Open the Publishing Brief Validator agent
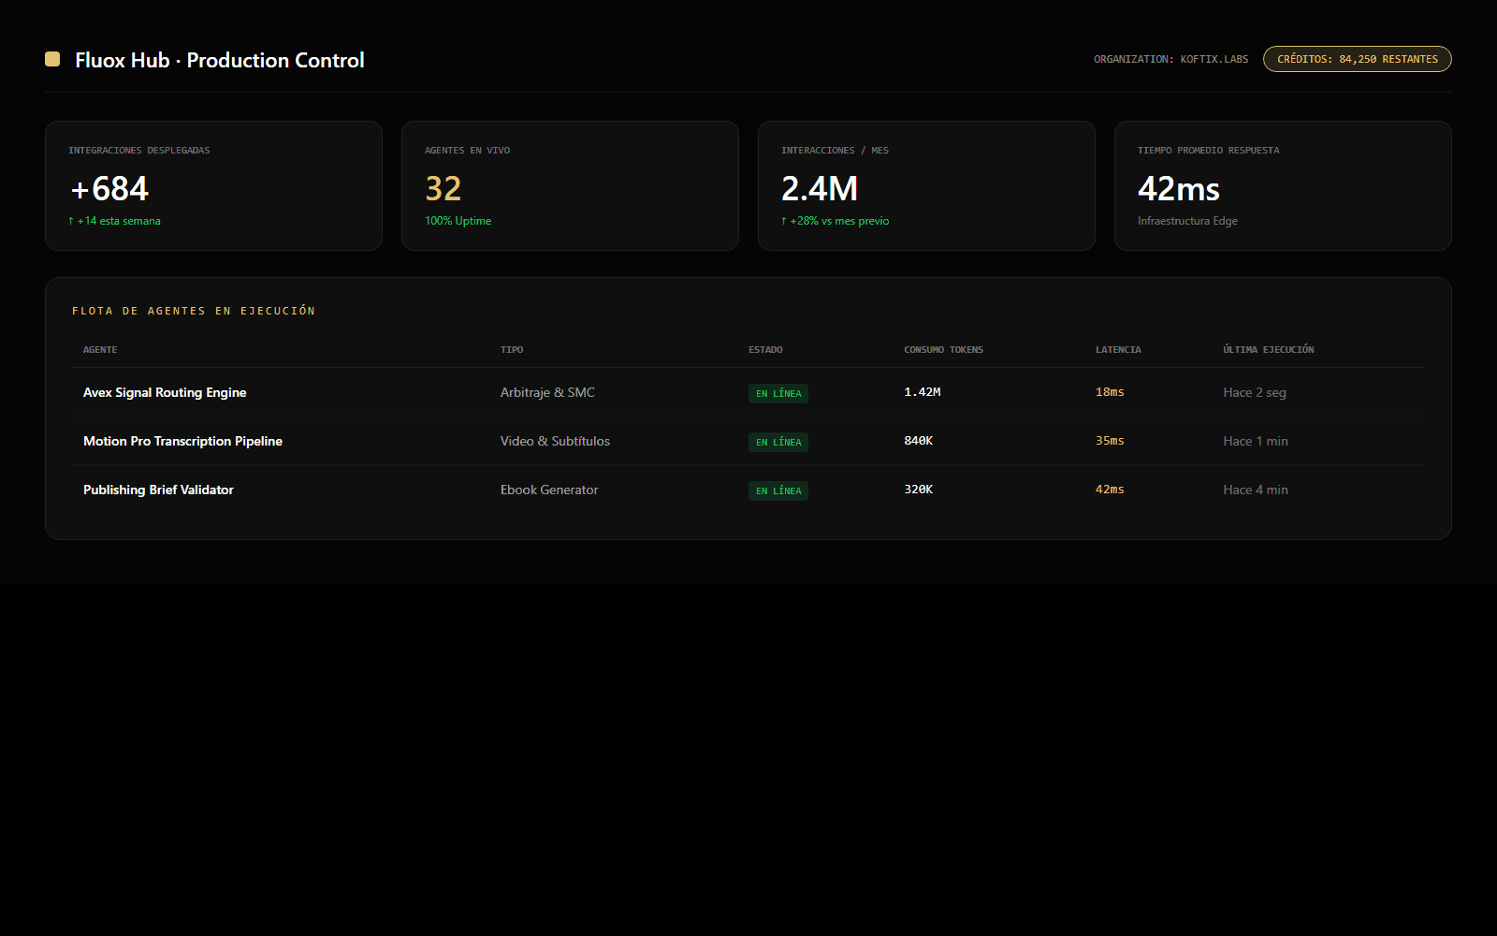 point(158,490)
